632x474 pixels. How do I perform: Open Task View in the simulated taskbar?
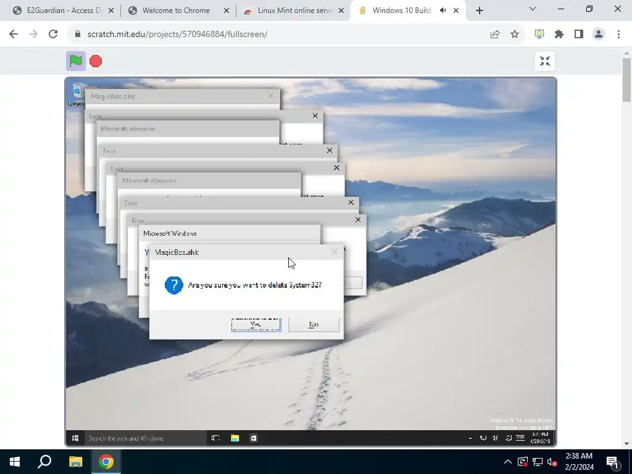215,438
